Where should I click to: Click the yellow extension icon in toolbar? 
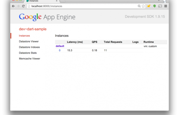click(149, 6)
